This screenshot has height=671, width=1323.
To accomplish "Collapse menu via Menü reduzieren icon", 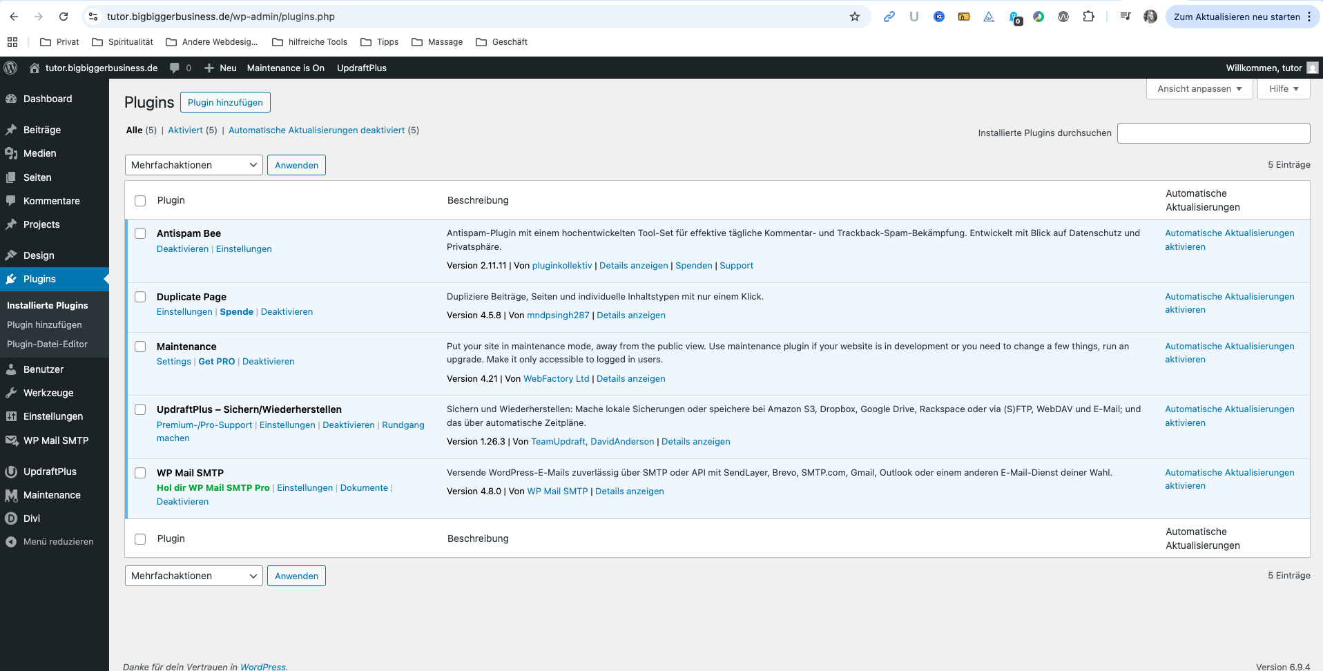I will [x=11, y=542].
